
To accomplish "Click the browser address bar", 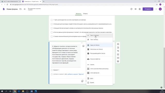I will tap(82, 4).
